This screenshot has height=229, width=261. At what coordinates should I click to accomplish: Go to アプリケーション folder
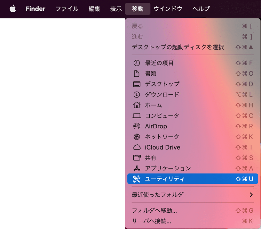click(x=192, y=168)
